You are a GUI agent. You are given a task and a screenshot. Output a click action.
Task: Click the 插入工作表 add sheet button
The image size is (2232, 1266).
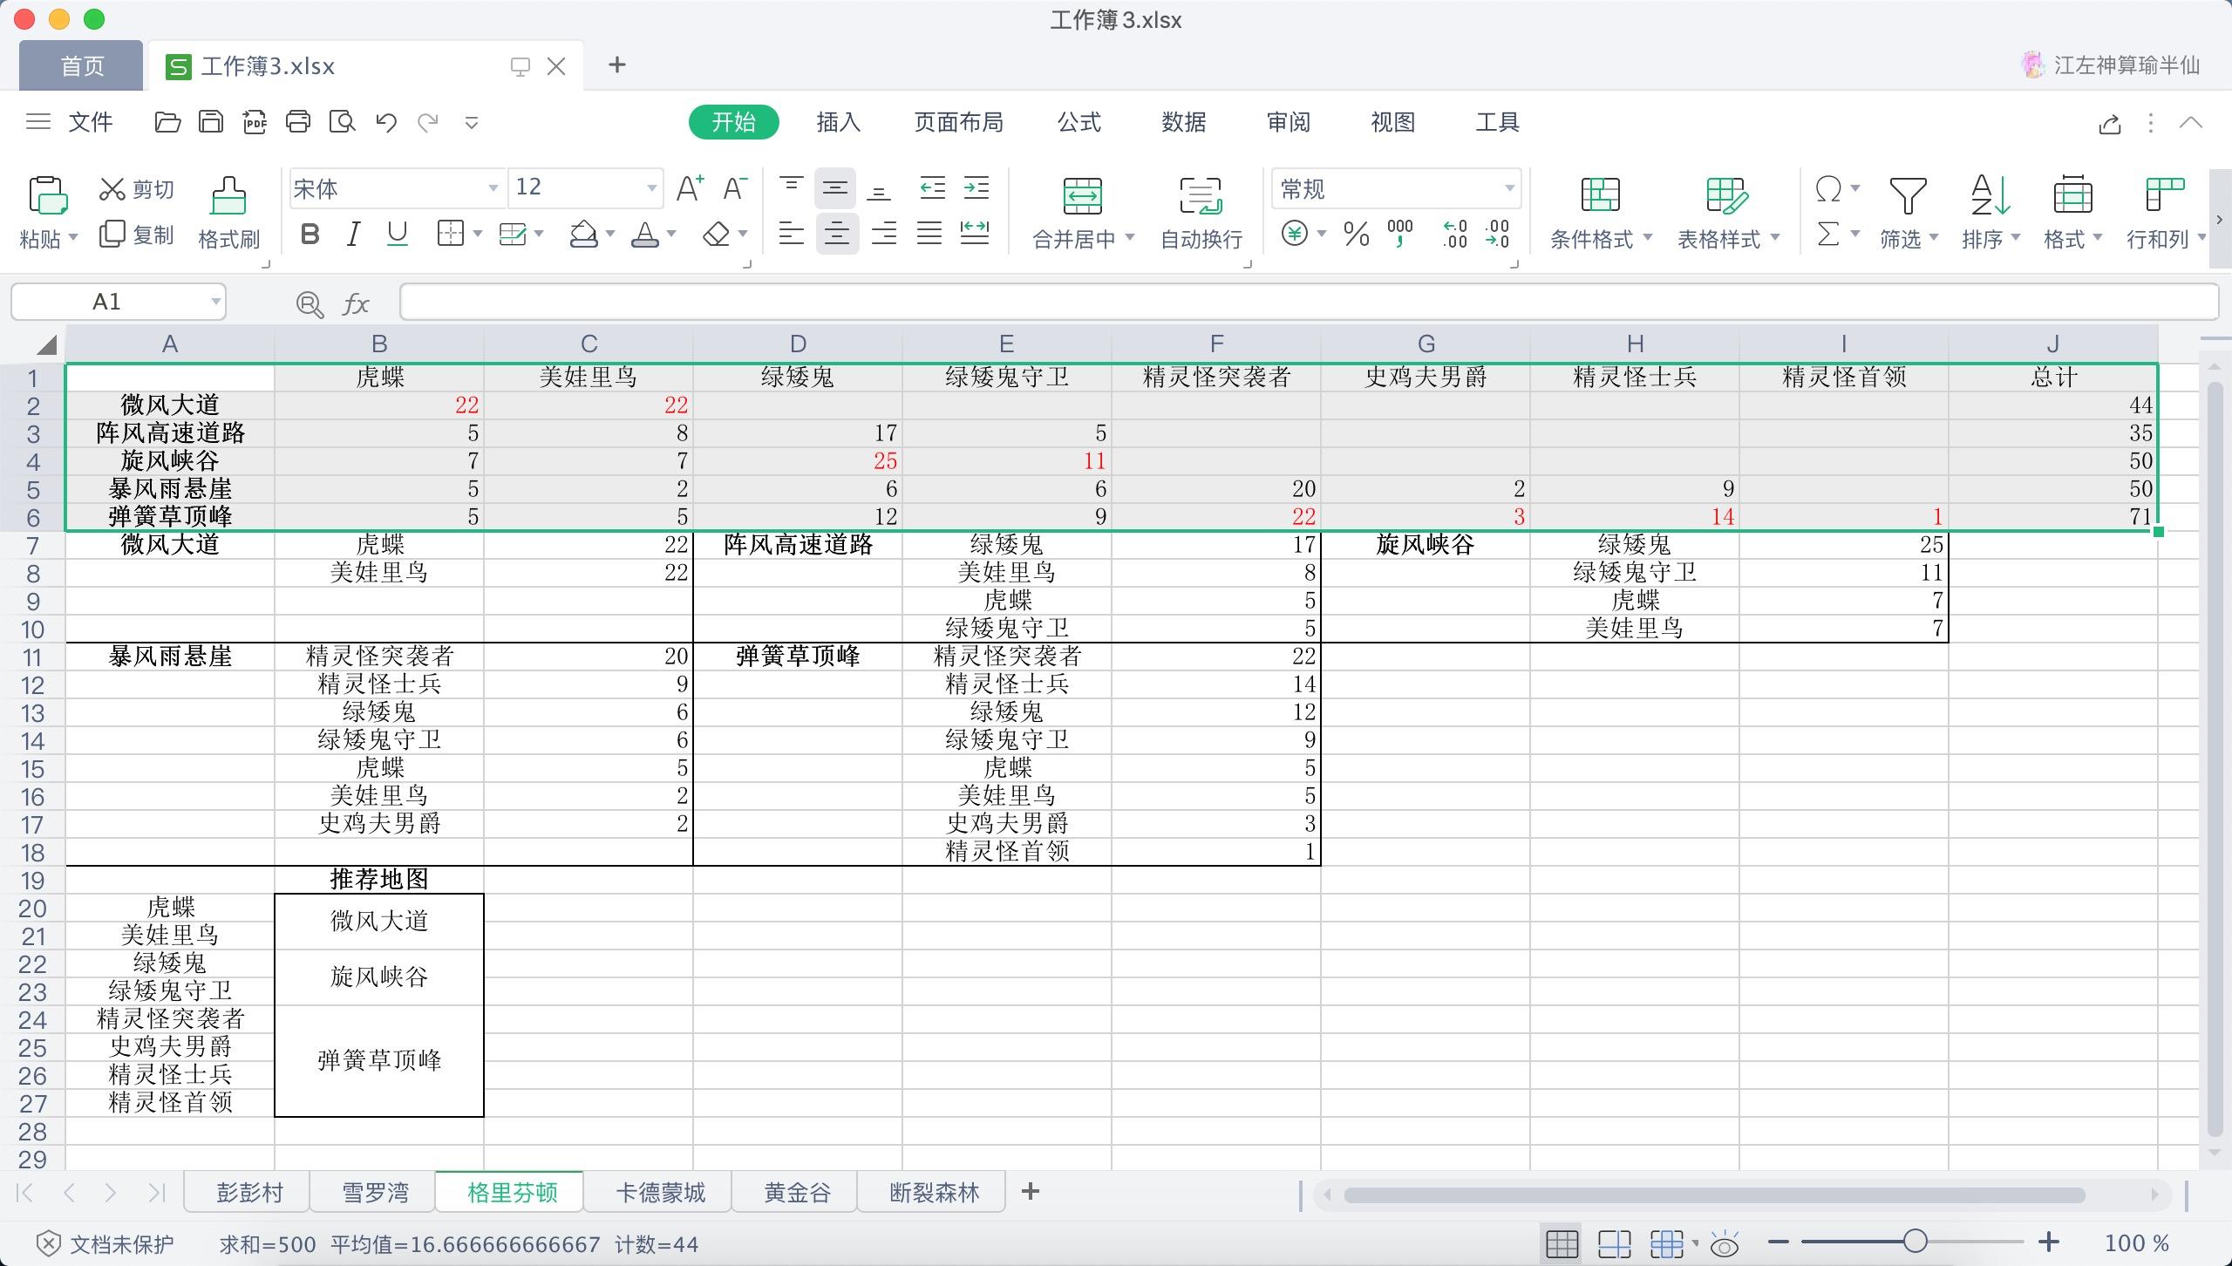1031,1191
